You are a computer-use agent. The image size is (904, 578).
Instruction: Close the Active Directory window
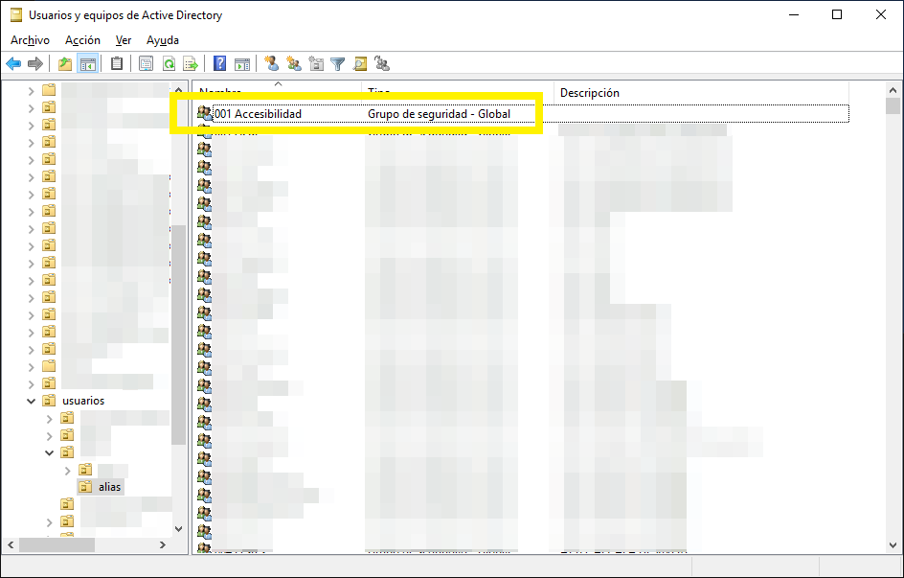[881, 15]
